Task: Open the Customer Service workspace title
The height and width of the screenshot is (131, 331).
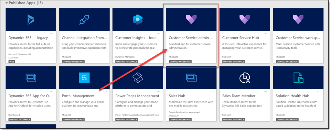Action: coord(298,38)
